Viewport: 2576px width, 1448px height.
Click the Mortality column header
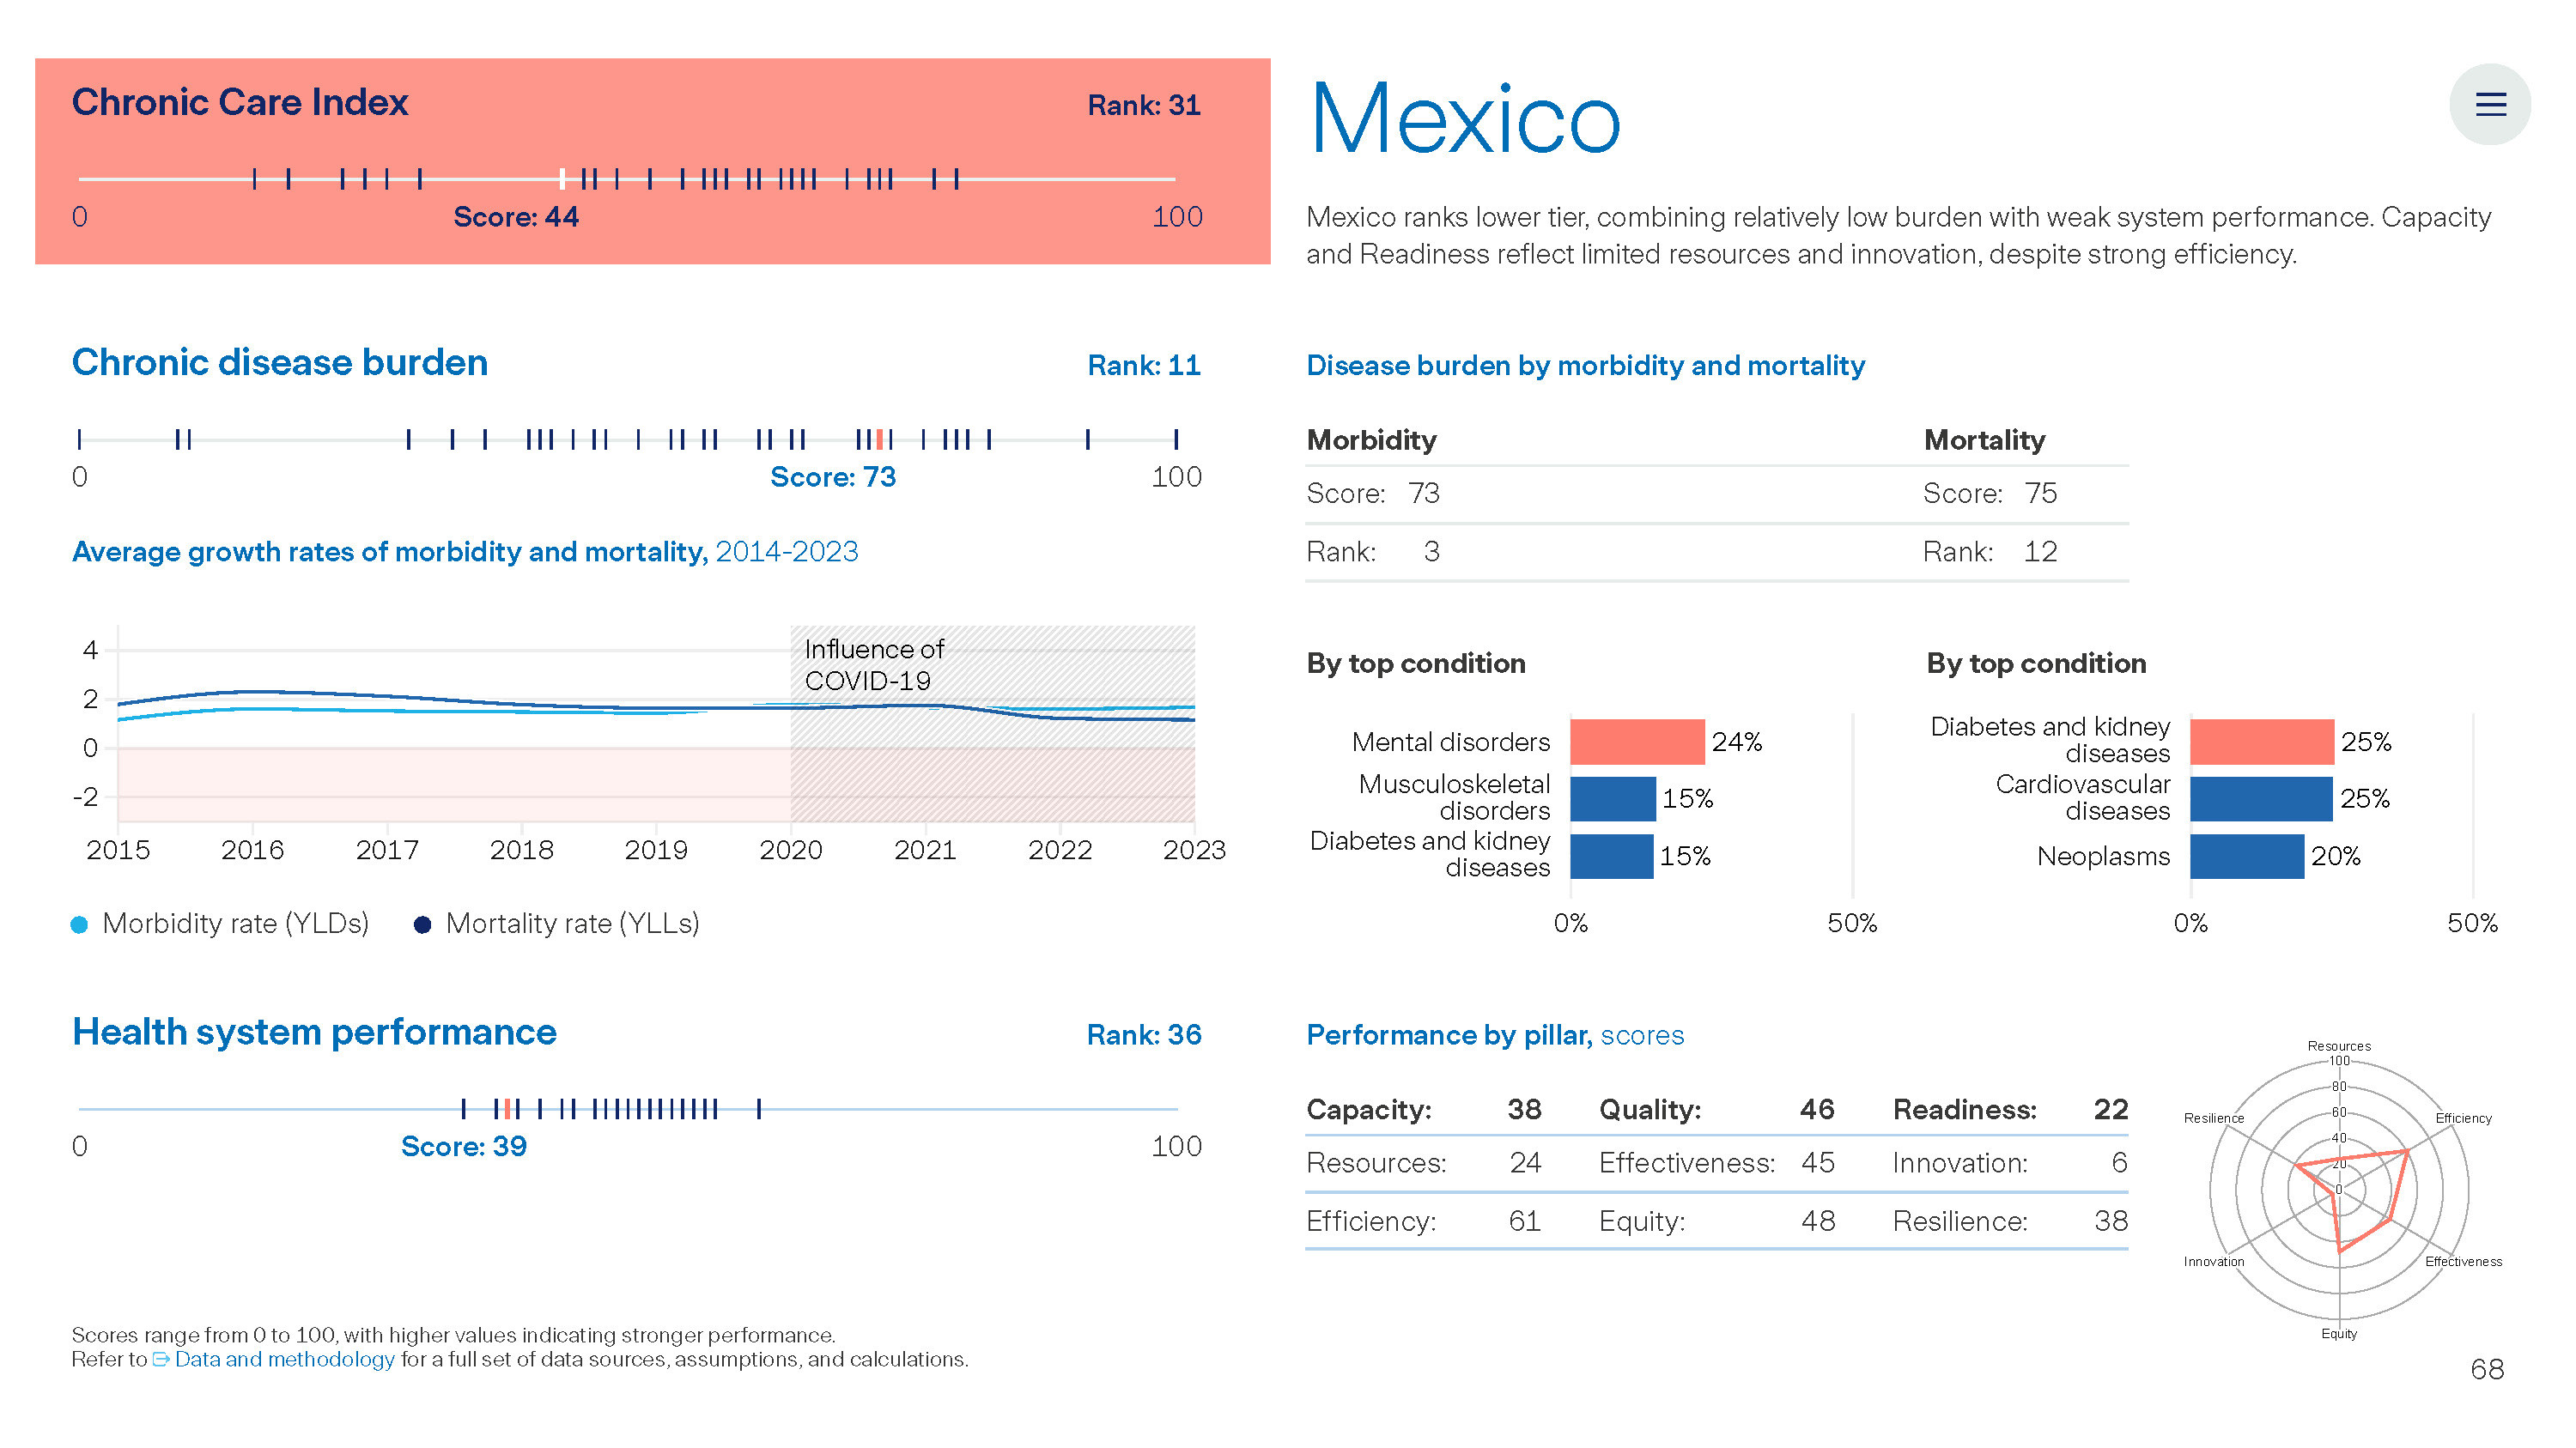pyautogui.click(x=1984, y=439)
